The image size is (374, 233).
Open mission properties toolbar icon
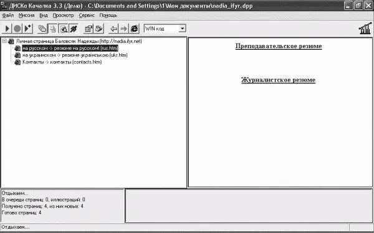point(89,29)
